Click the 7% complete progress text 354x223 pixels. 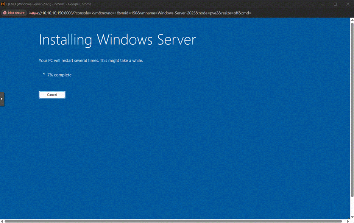(x=59, y=75)
